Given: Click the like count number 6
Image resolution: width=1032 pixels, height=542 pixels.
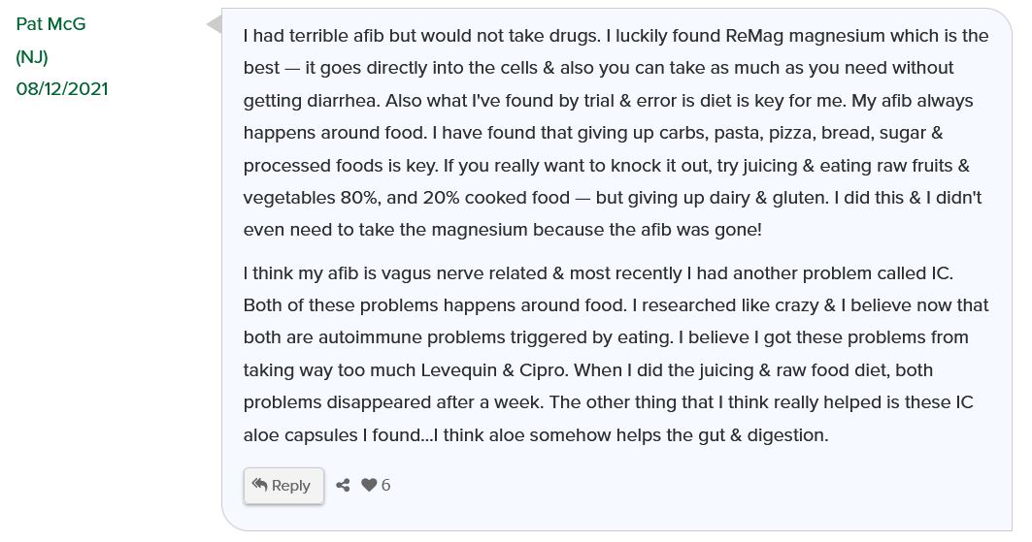Looking at the screenshot, I should coord(385,485).
